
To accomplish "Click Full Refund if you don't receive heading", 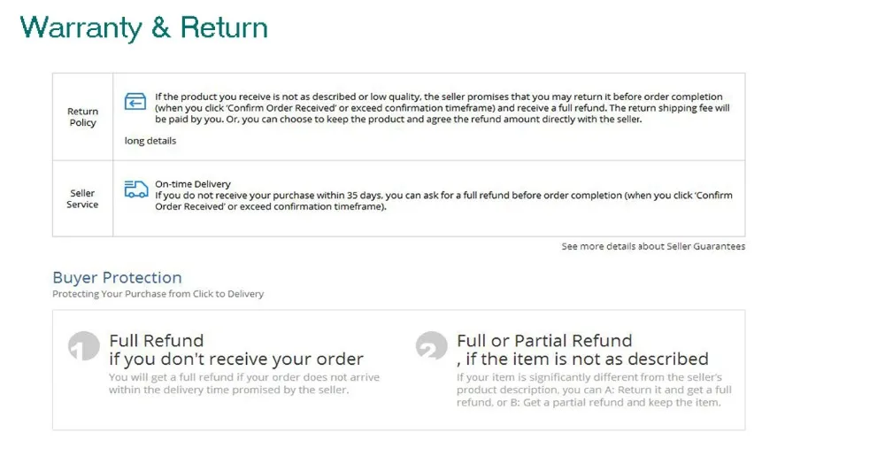I will pyautogui.click(x=236, y=350).
